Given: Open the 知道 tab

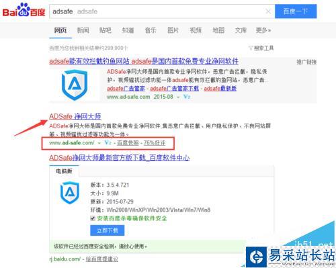Looking at the screenshot, I should pos(128,30).
